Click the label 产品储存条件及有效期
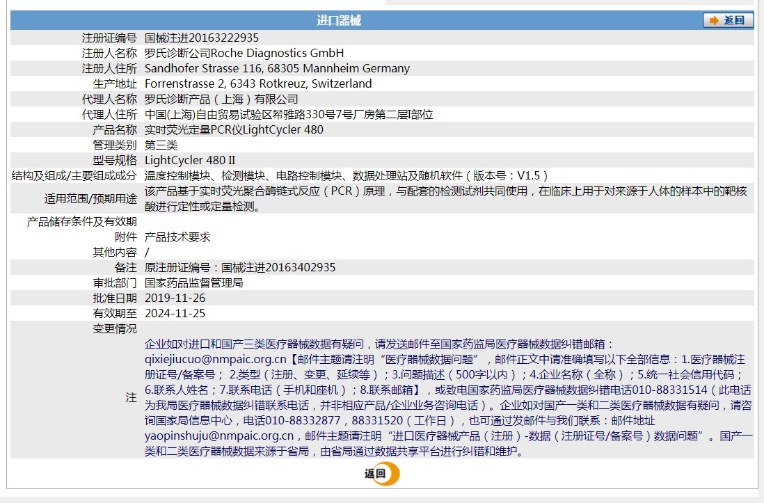 (82, 222)
